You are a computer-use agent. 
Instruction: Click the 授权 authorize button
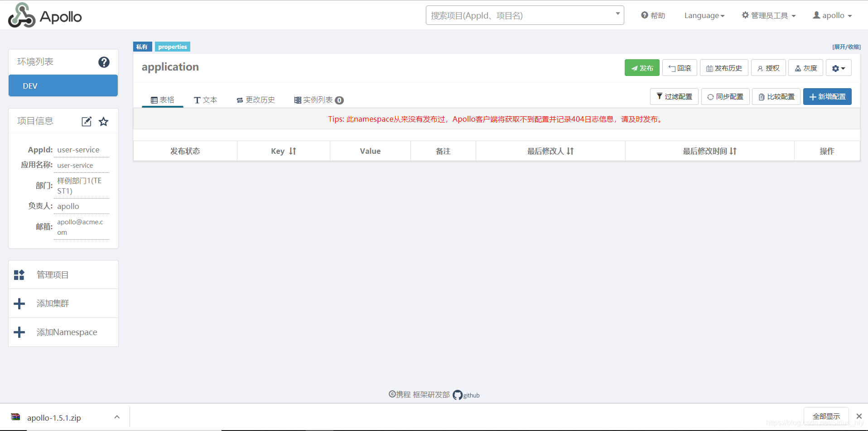[768, 68]
